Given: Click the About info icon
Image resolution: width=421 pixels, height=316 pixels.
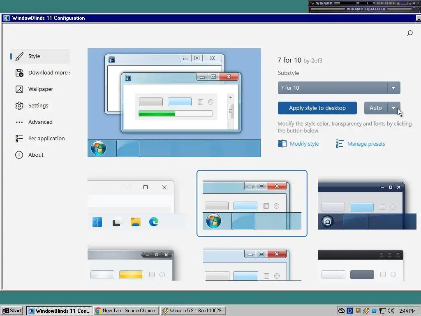Looking at the screenshot, I should point(19,155).
